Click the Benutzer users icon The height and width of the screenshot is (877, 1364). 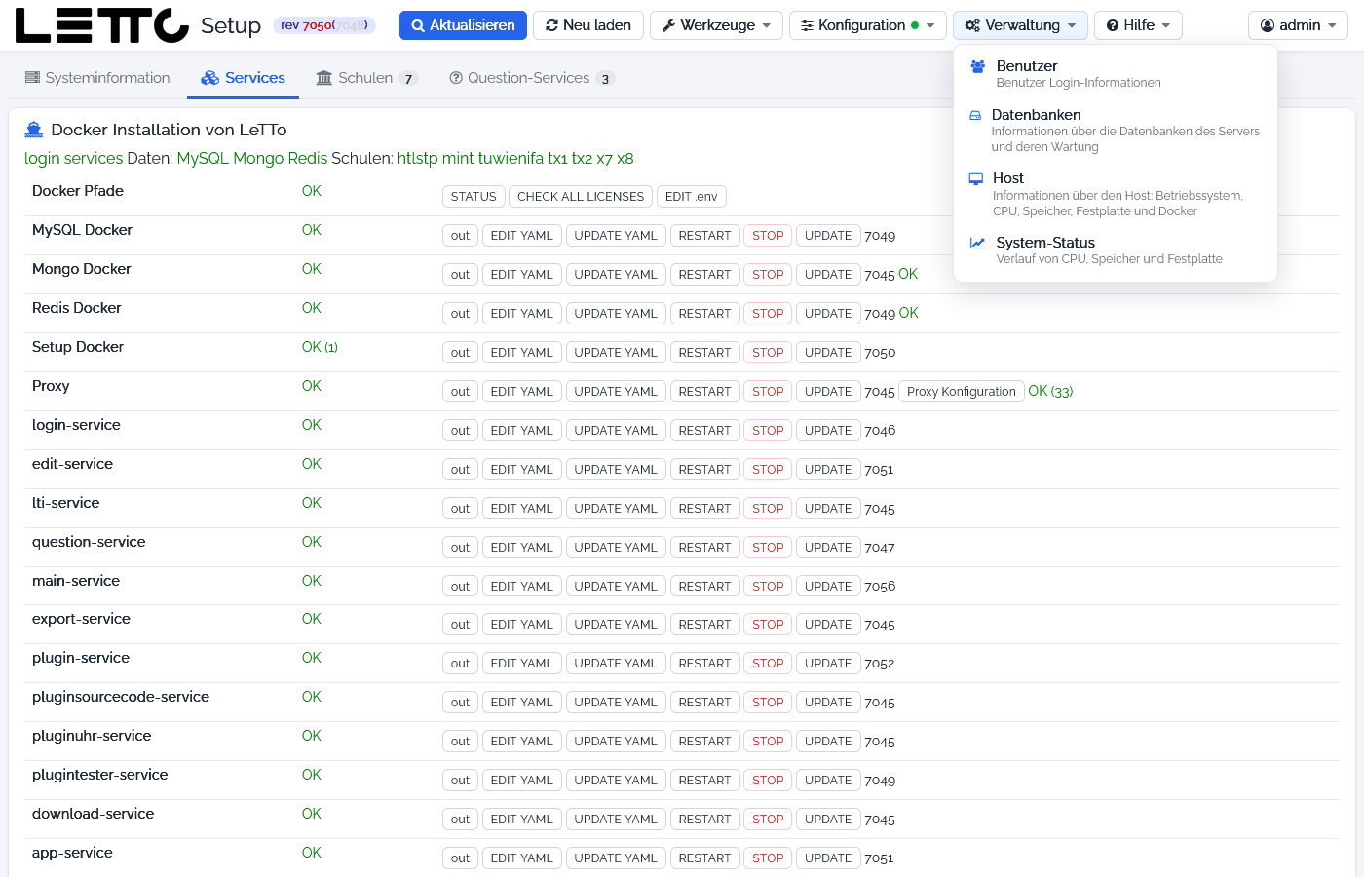click(977, 66)
